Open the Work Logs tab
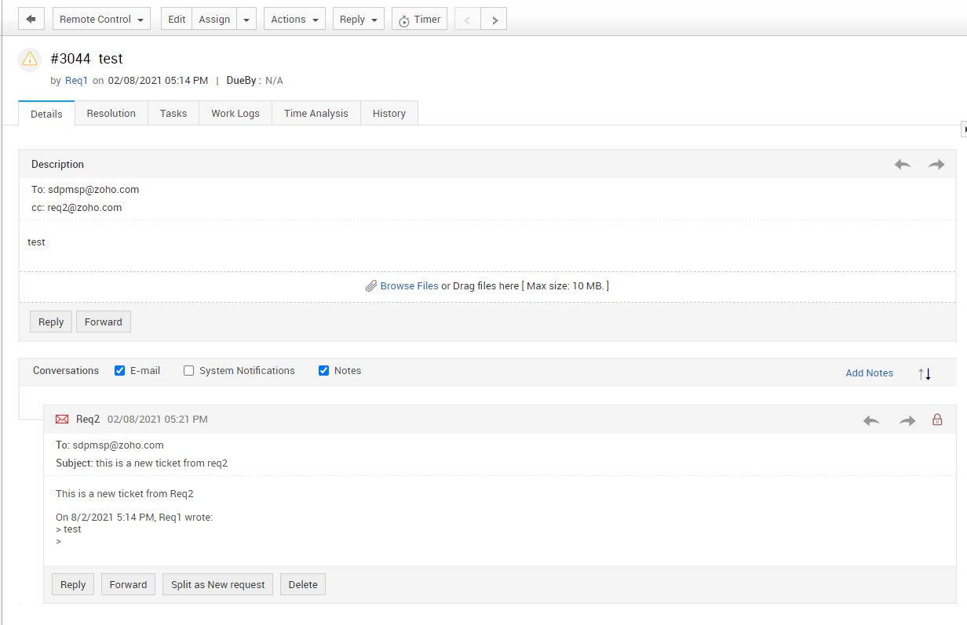Screen dimensions: 967x625 tap(235, 114)
